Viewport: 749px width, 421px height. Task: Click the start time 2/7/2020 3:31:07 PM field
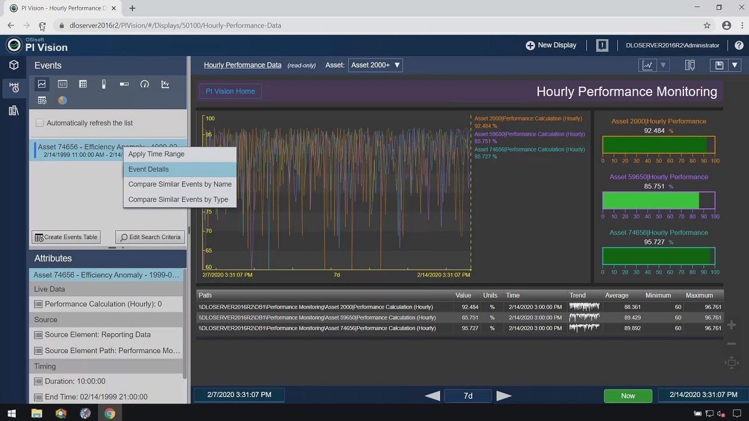[x=239, y=395]
